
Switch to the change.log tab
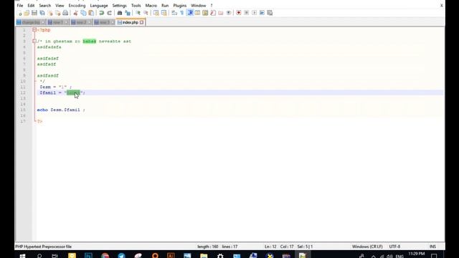[30, 22]
